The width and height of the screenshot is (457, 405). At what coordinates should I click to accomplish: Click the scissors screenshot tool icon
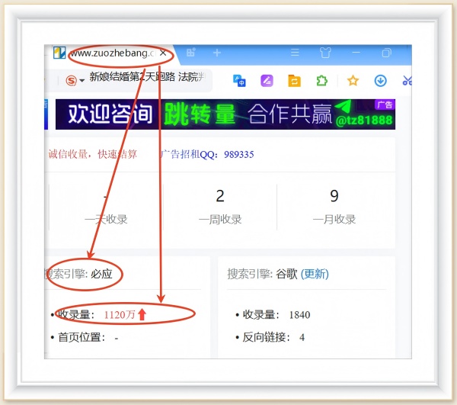point(407,80)
